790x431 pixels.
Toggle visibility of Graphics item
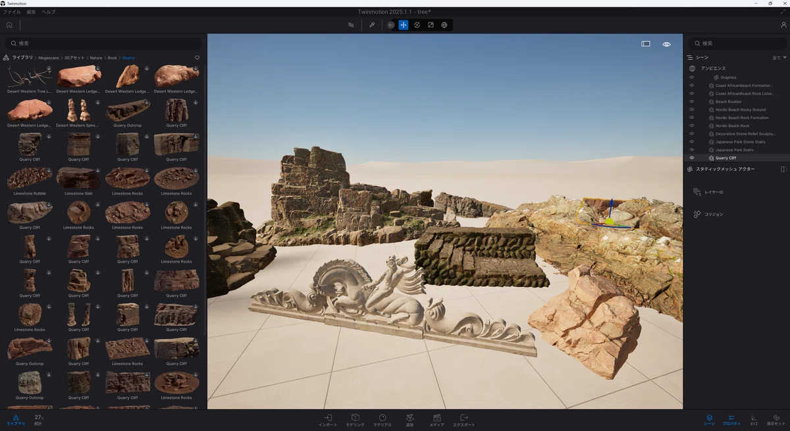[x=692, y=78]
